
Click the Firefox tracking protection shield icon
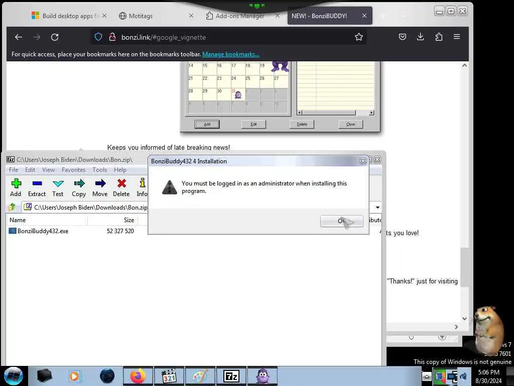pos(98,37)
